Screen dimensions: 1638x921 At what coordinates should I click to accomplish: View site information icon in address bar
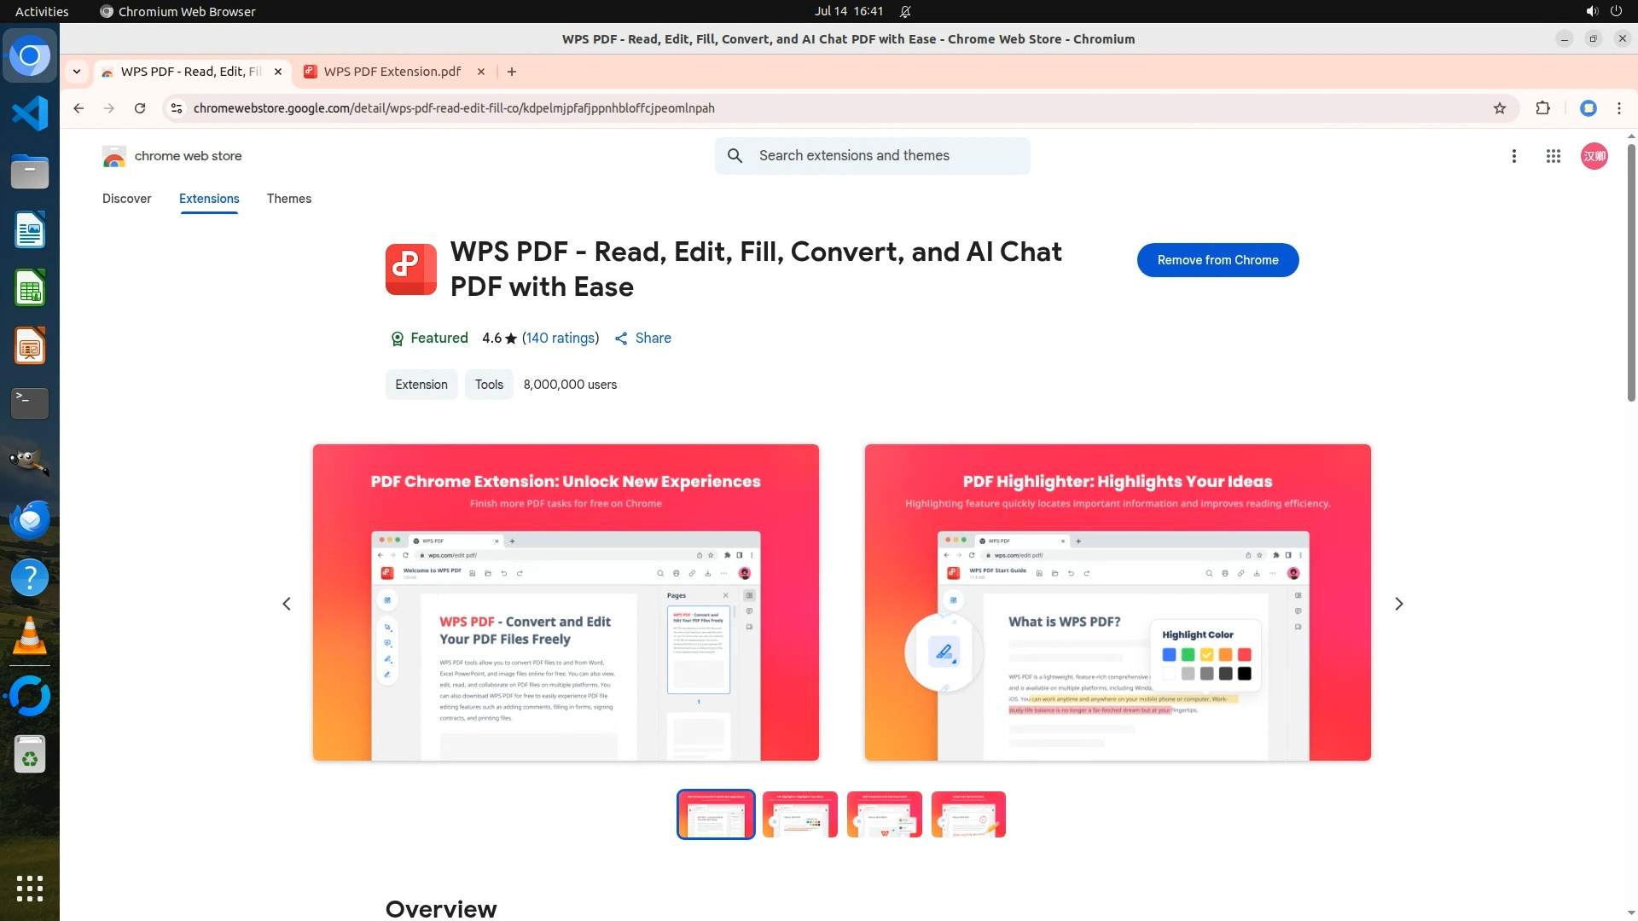tap(177, 108)
